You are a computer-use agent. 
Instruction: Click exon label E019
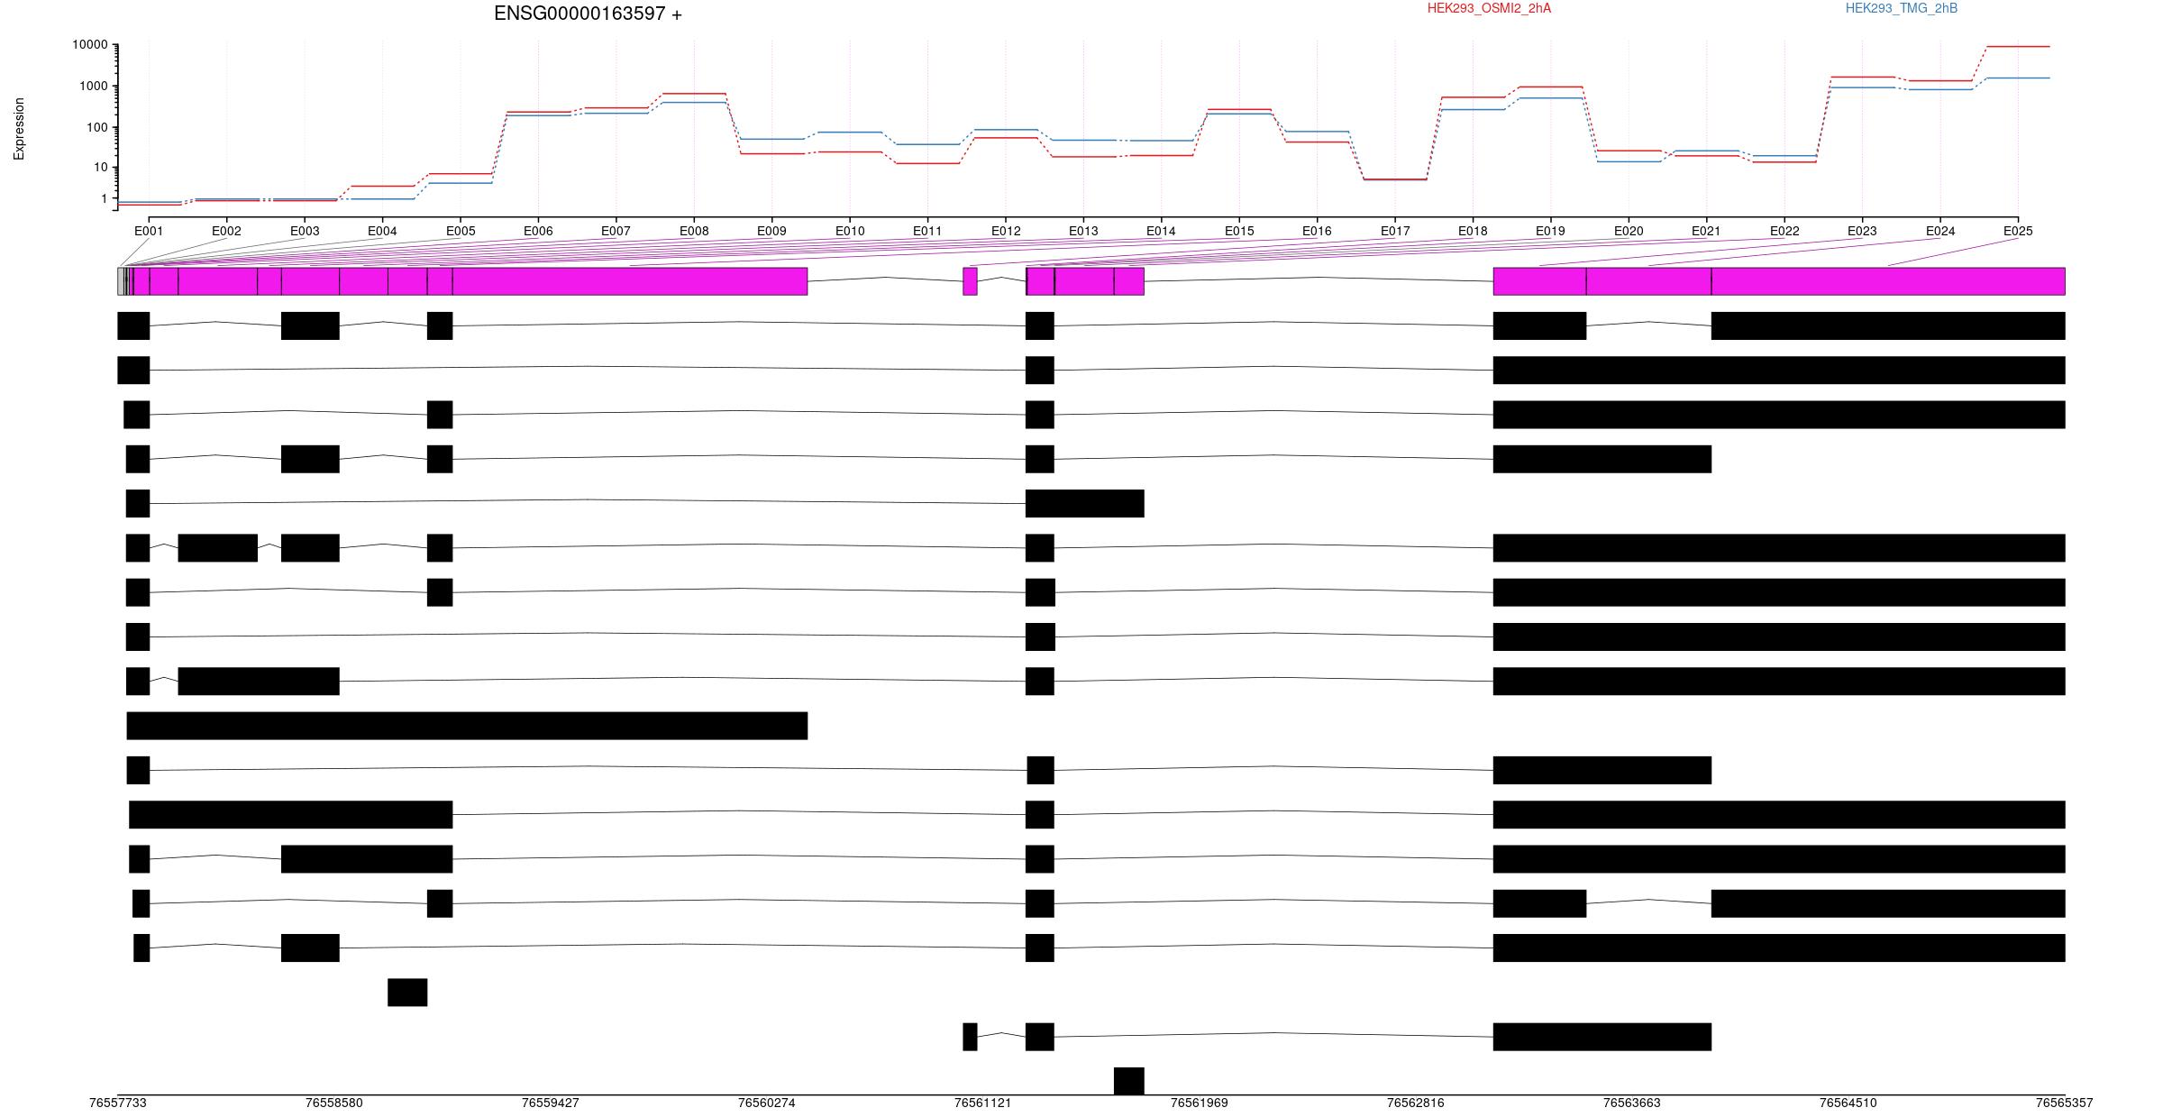(1550, 231)
